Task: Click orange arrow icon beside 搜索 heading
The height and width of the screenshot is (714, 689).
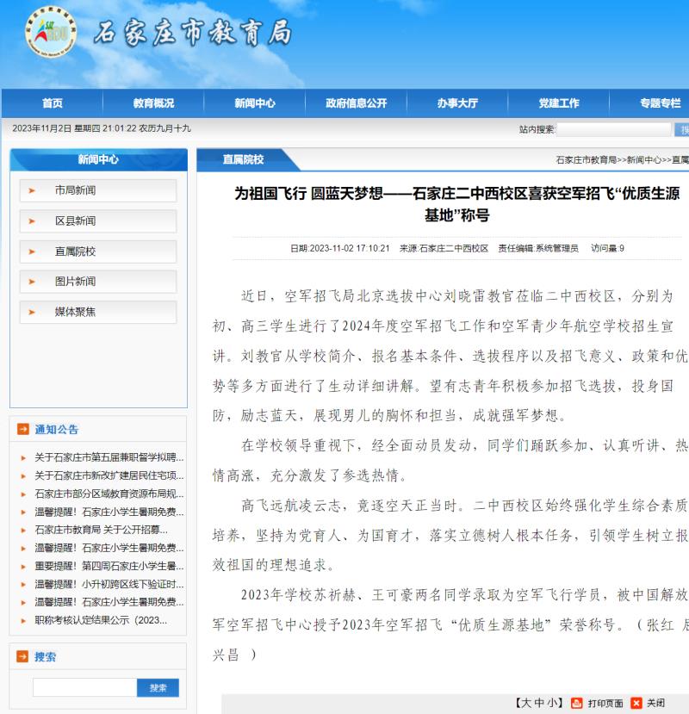Action: pos(22,657)
